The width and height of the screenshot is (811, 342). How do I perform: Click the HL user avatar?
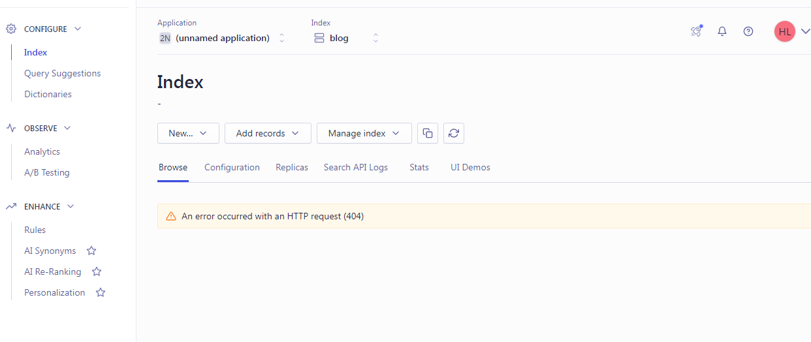pyautogui.click(x=785, y=31)
